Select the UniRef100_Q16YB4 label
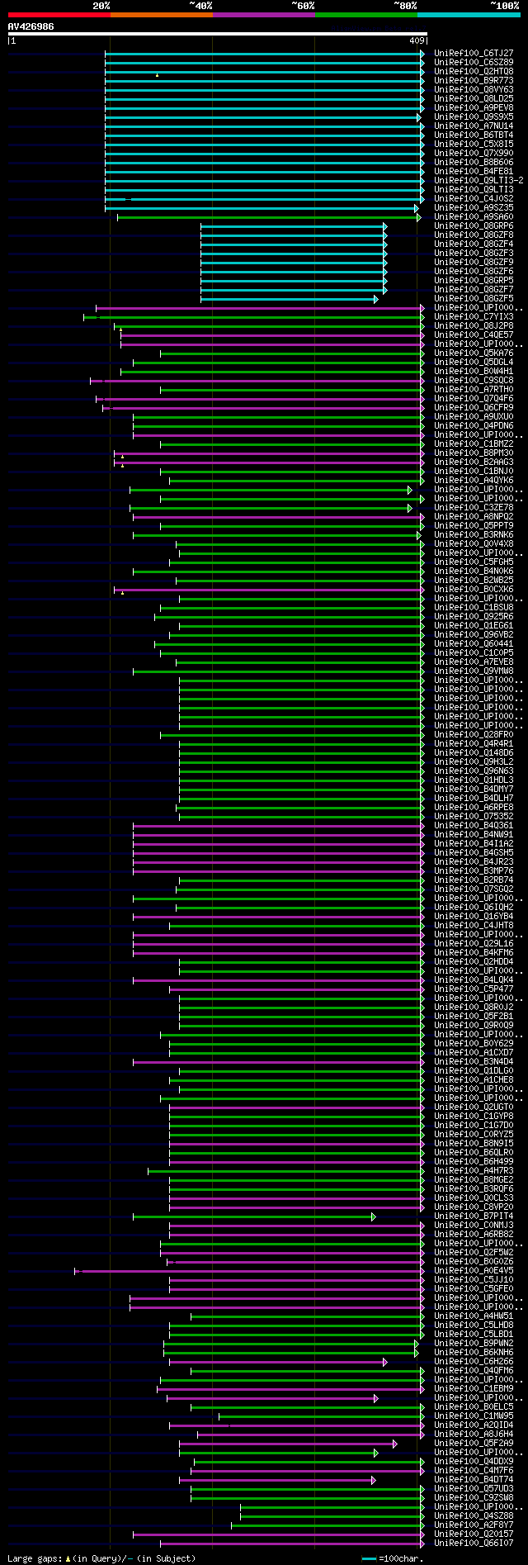528x1565 pixels. pos(474,916)
